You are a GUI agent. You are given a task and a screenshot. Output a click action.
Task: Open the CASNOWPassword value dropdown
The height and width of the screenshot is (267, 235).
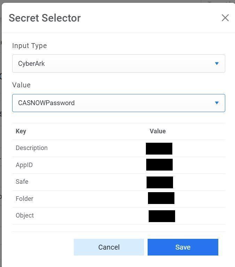tap(118, 103)
